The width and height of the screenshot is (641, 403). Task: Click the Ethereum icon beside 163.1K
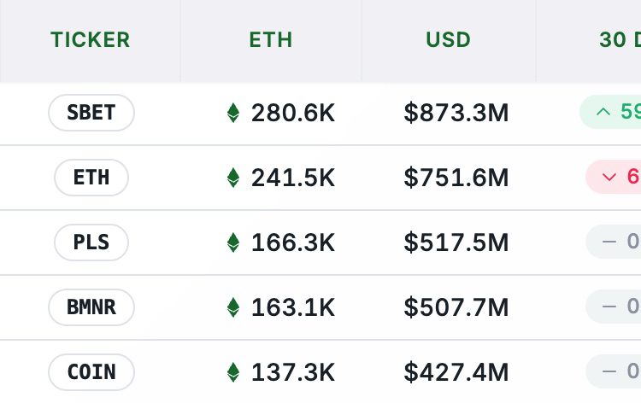232,307
